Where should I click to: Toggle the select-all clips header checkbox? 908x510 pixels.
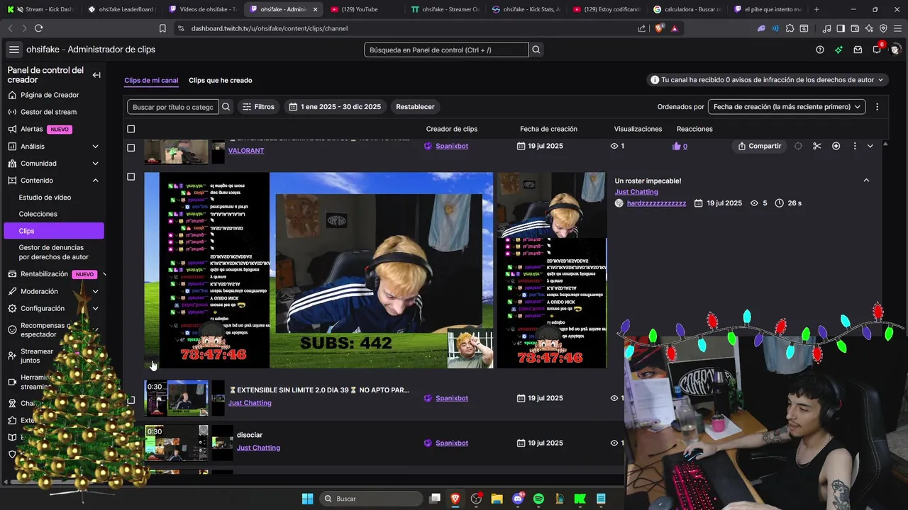[x=131, y=129]
